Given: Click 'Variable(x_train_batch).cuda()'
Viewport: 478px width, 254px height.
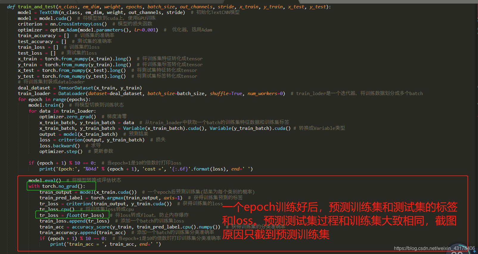Looking at the screenshot, I should click(165, 128).
